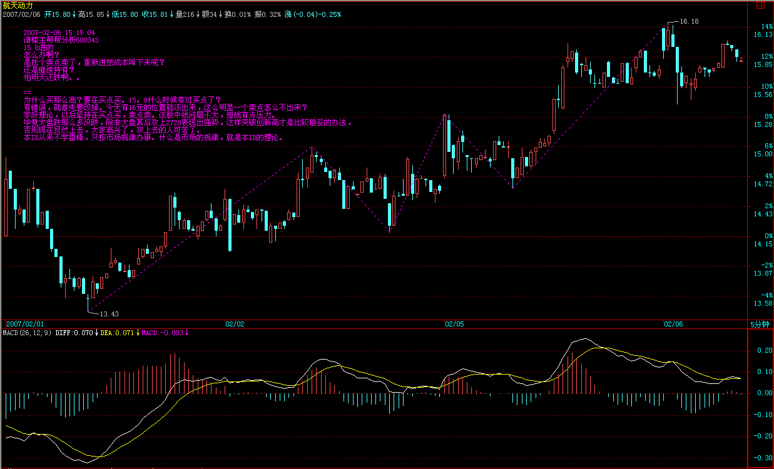Click the 14% label on the right axis
Image resolution: width=774 pixels, height=469 pixels.
point(767,26)
